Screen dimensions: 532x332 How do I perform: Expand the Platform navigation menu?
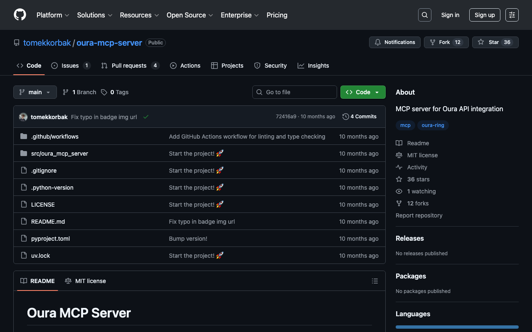pyautogui.click(x=53, y=15)
